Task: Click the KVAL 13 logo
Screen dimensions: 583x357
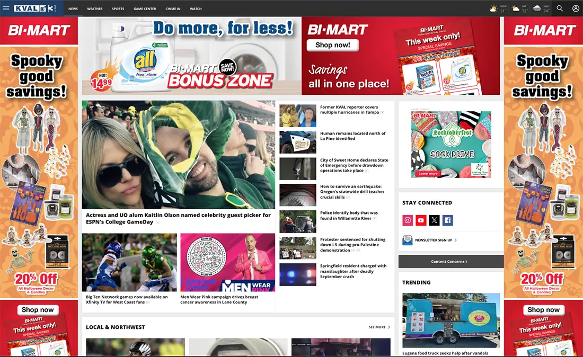Action: 34,8
